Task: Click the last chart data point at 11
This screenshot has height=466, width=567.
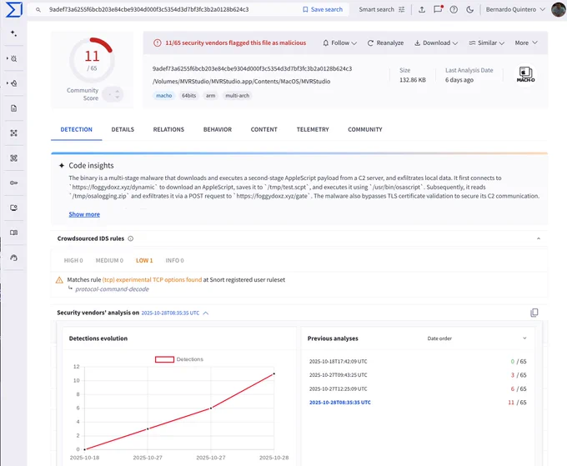Action: (273, 373)
